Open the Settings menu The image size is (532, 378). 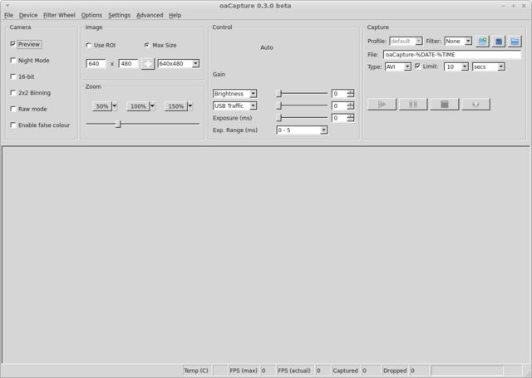(x=119, y=15)
